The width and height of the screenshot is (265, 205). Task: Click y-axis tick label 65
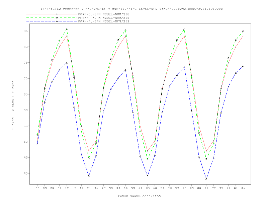coord(26,94)
